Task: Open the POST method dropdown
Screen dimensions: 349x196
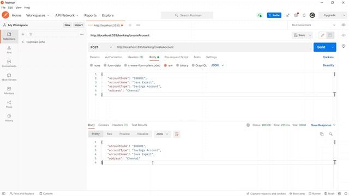Action: (x=101, y=47)
